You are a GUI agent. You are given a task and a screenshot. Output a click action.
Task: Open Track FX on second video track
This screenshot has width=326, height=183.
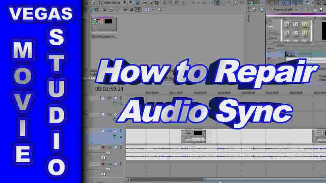pos(110,114)
